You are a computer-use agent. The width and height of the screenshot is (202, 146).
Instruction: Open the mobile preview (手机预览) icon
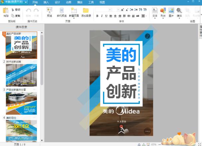pos(62,11)
